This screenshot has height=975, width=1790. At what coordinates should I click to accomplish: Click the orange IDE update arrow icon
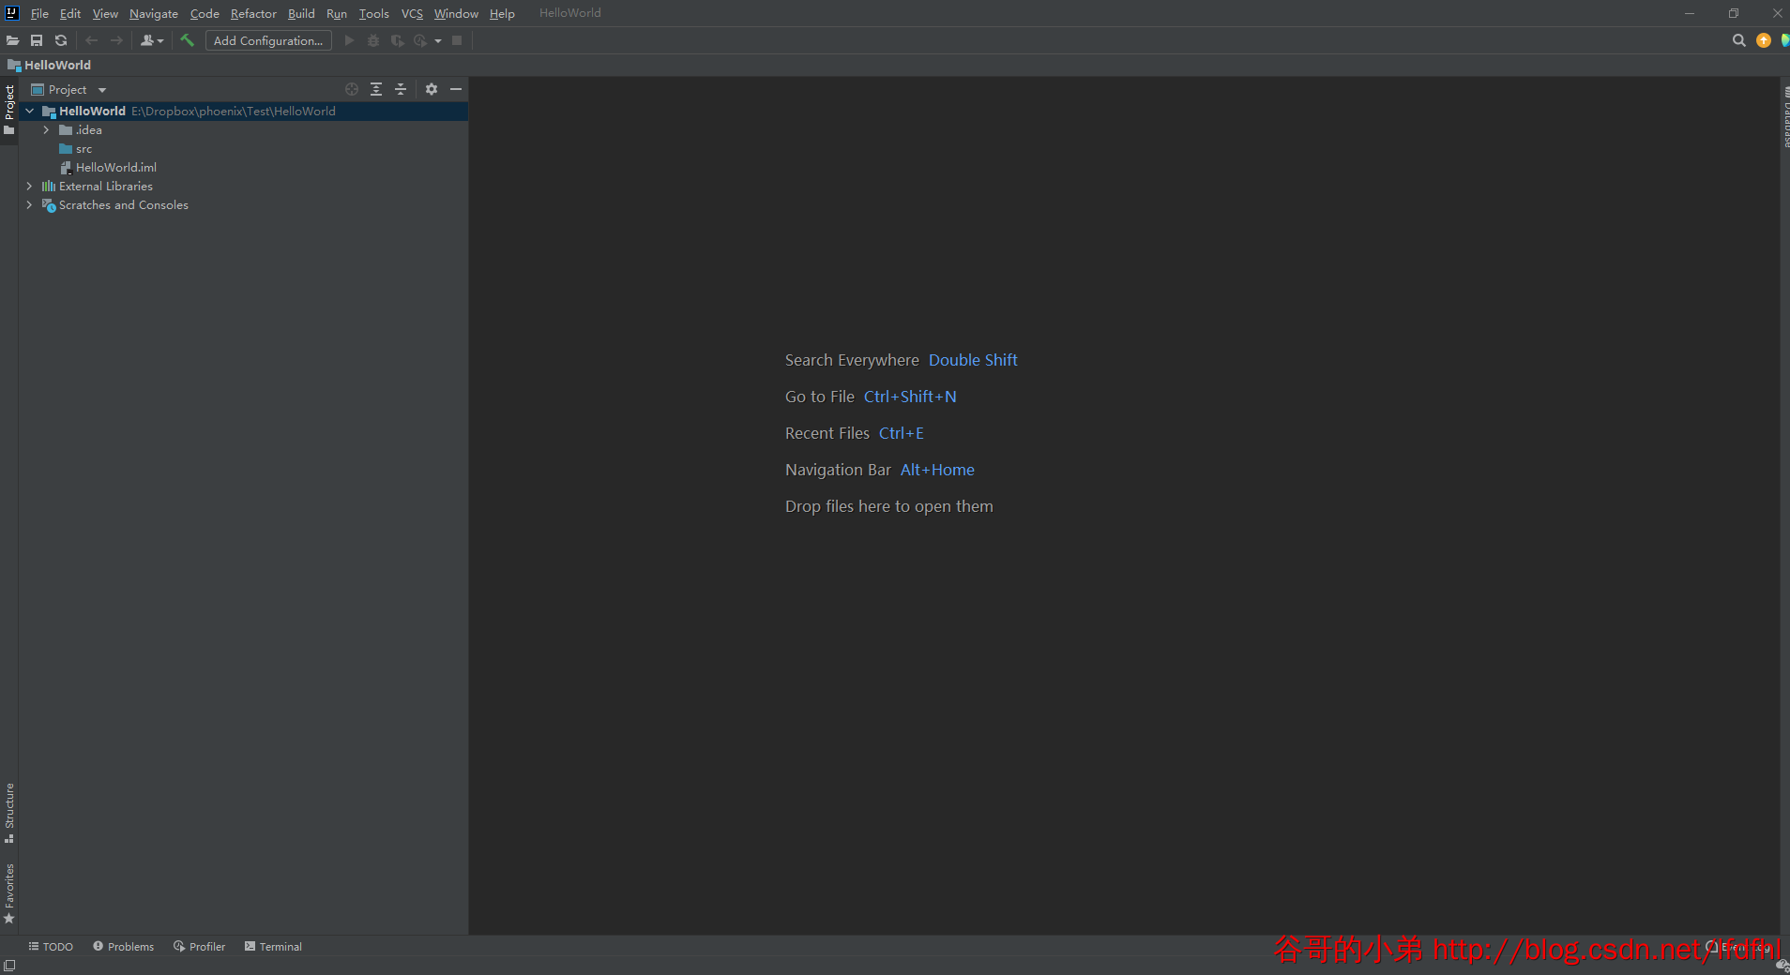tap(1764, 40)
